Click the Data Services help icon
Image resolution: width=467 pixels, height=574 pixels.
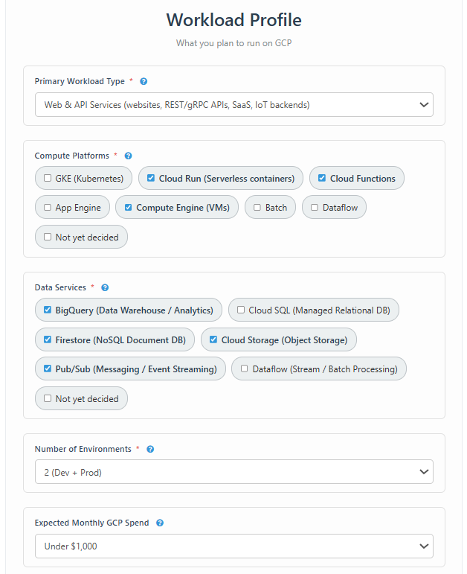(x=105, y=287)
